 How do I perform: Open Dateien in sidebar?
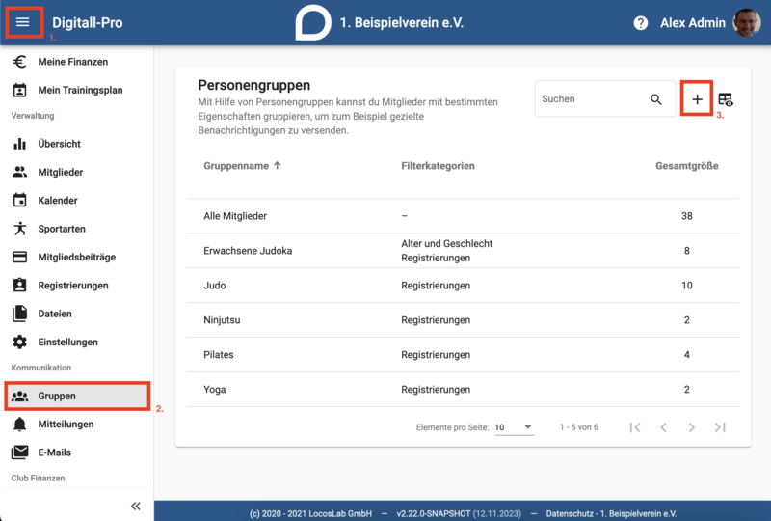tap(77, 314)
